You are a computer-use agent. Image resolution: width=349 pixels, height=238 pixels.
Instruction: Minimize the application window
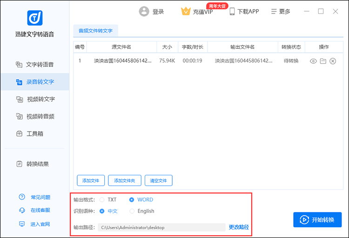[x=307, y=11]
